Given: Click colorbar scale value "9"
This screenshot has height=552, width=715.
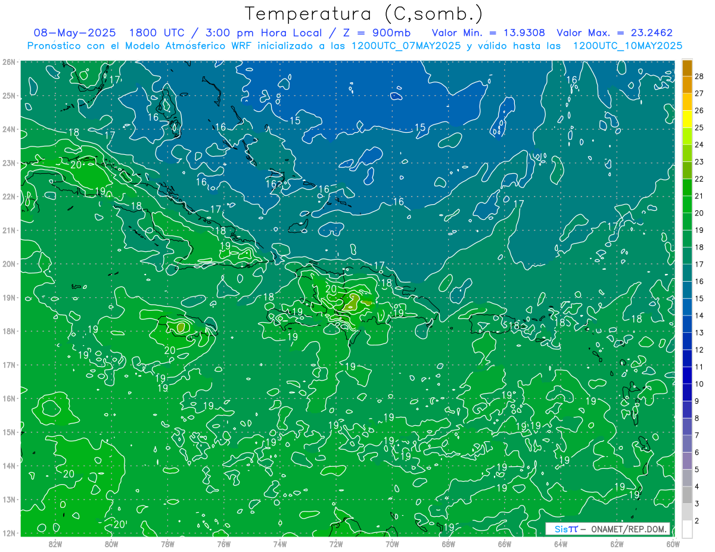Looking at the screenshot, I should pos(697,401).
